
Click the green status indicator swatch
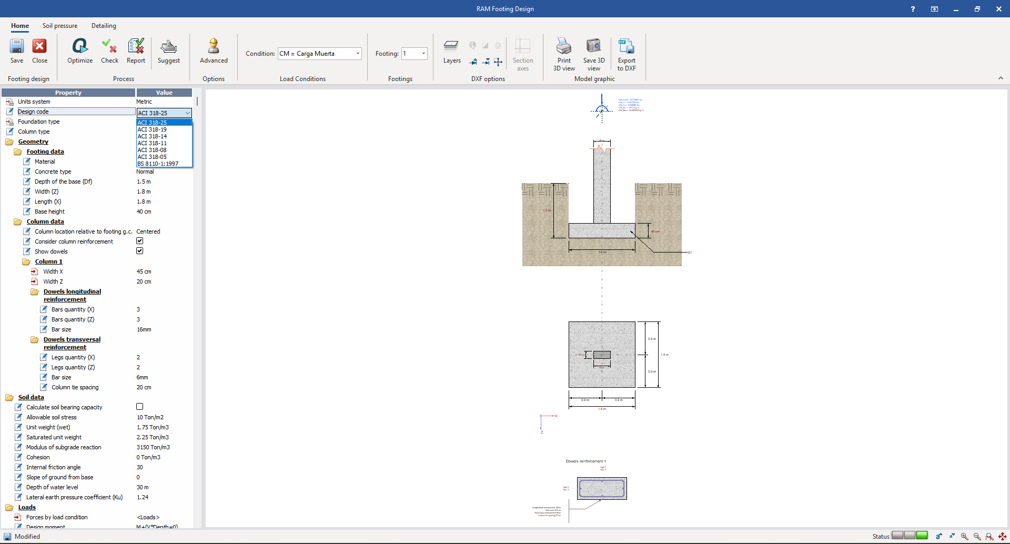click(x=922, y=536)
